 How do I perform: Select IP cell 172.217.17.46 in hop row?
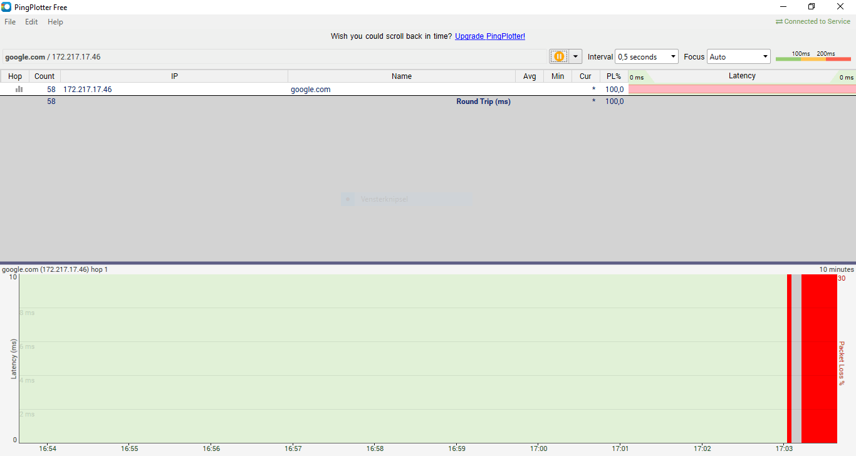(x=88, y=90)
